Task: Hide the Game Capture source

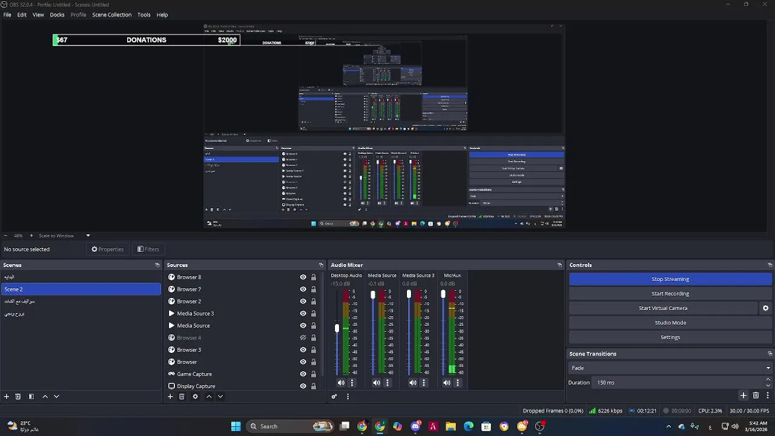Action: click(x=303, y=374)
